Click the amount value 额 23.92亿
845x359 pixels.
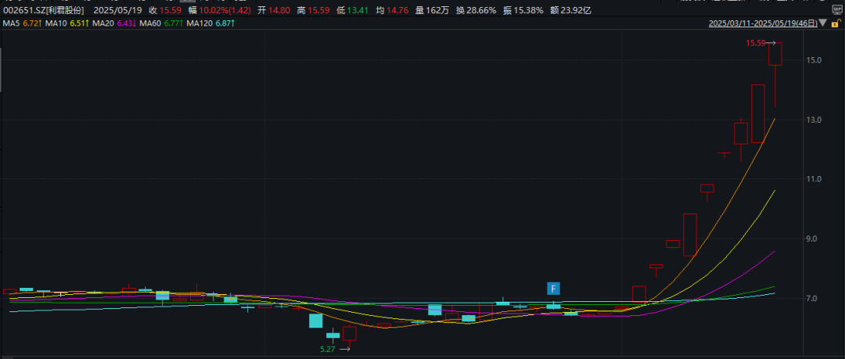coord(571,10)
